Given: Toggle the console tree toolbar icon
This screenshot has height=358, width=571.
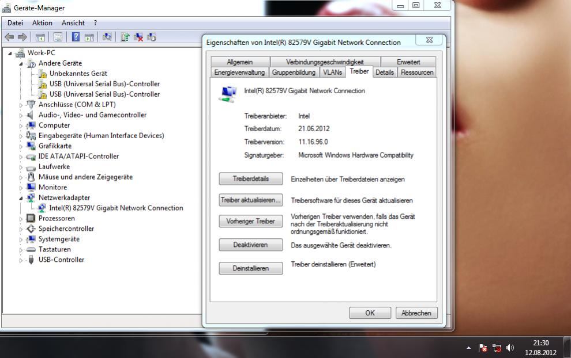Looking at the screenshot, I should click(40, 37).
